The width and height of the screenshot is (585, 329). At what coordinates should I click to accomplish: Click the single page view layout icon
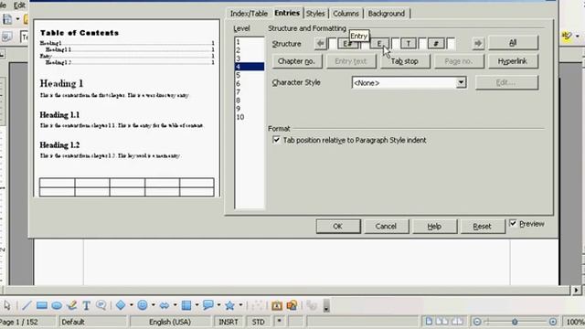(429, 321)
